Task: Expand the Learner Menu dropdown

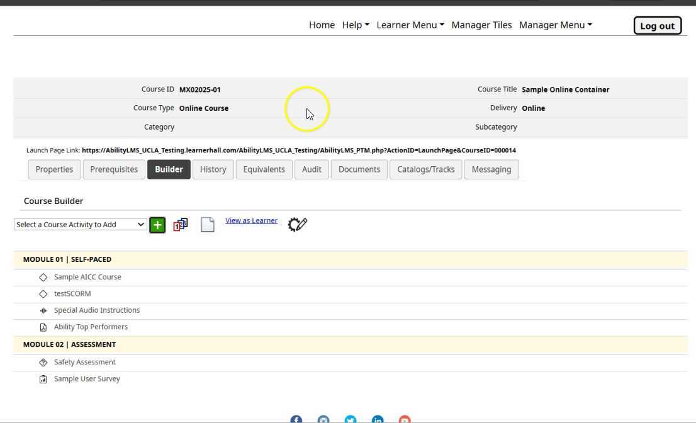Action: click(x=410, y=25)
